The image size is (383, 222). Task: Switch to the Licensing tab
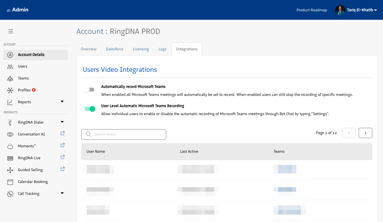[x=141, y=49]
